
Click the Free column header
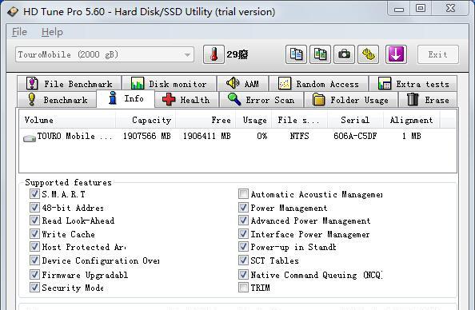(206, 120)
